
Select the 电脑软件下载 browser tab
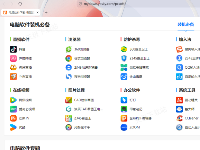(x=21, y=13)
